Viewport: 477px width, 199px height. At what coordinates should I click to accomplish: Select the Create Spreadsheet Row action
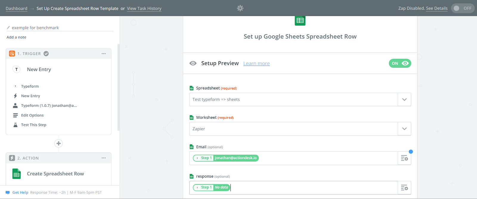coord(55,174)
